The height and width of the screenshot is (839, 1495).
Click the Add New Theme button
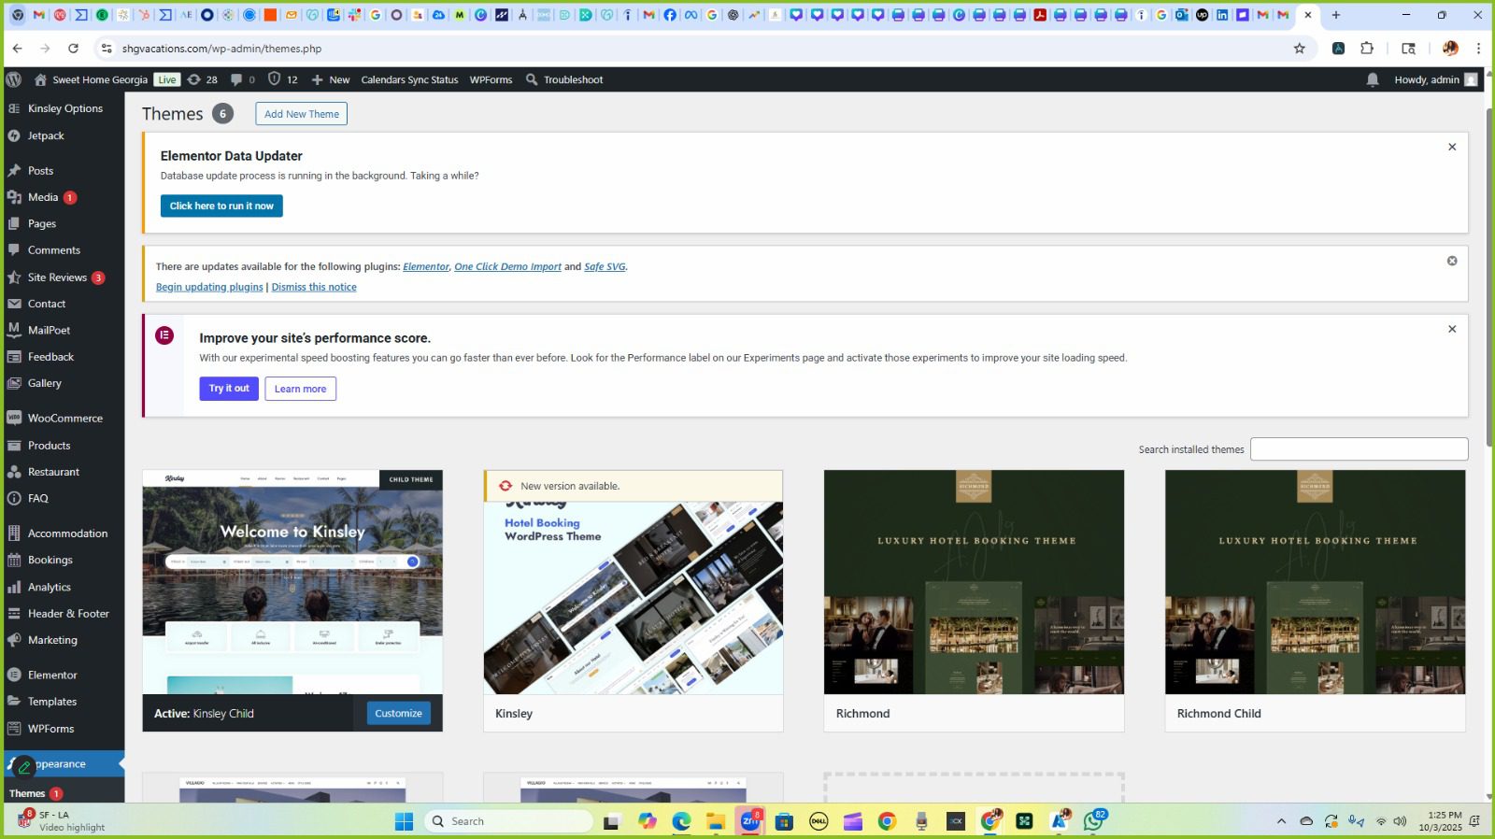[301, 114]
